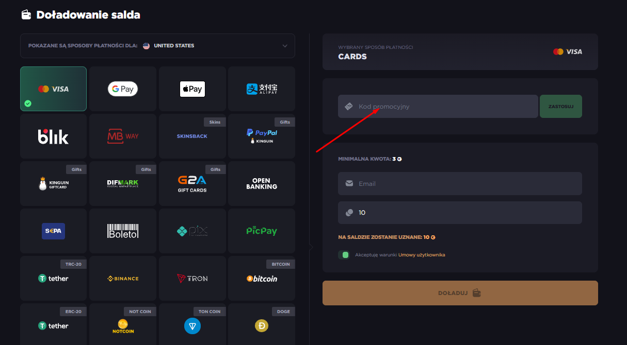
Task: Click the Doładuj top-up button
Action: click(x=460, y=293)
